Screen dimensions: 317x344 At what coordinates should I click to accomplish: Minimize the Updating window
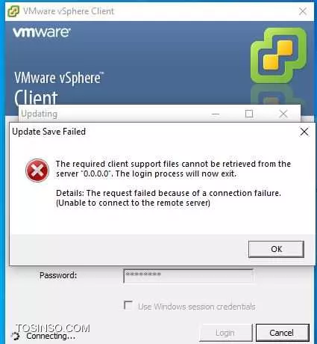pos(216,114)
